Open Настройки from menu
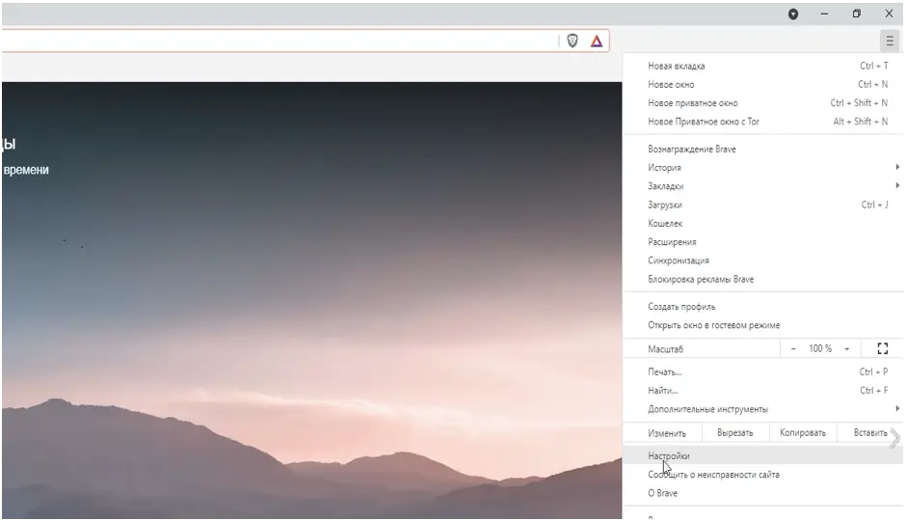 pyautogui.click(x=762, y=455)
